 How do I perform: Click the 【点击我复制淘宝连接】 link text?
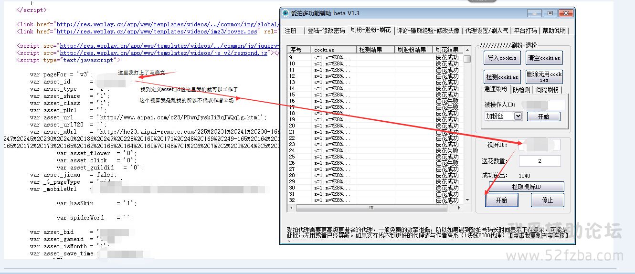(x=538, y=235)
